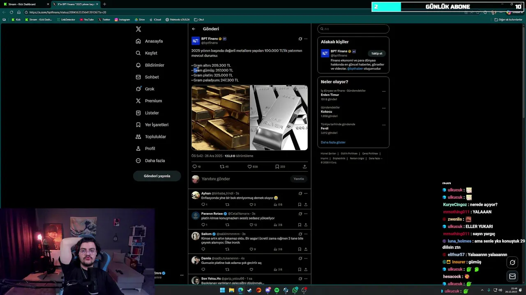Open more options on Salkım's reply
The image size is (526, 295).
point(306,234)
